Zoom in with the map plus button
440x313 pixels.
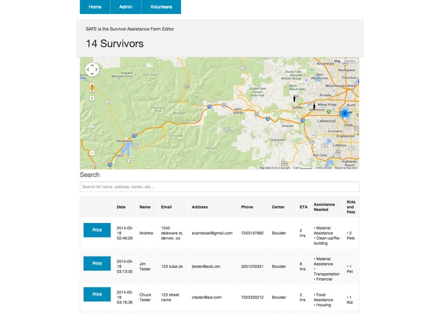click(x=92, y=98)
